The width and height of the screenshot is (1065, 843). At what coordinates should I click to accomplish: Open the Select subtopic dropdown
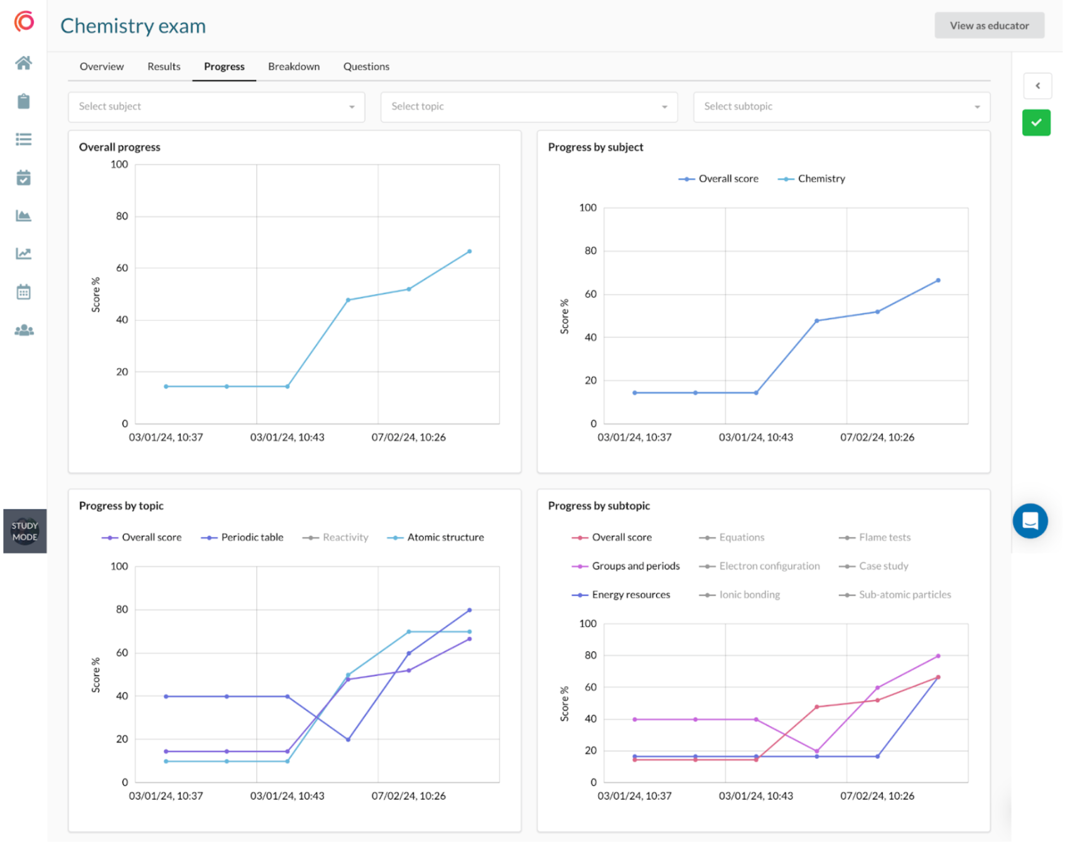click(841, 107)
